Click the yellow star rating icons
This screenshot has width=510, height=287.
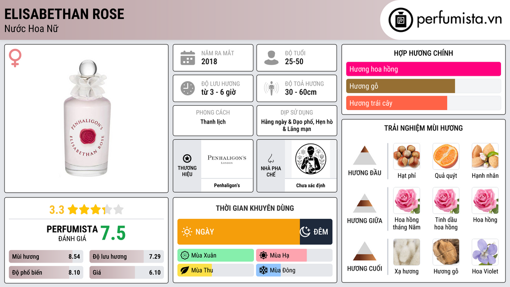[x=96, y=210]
